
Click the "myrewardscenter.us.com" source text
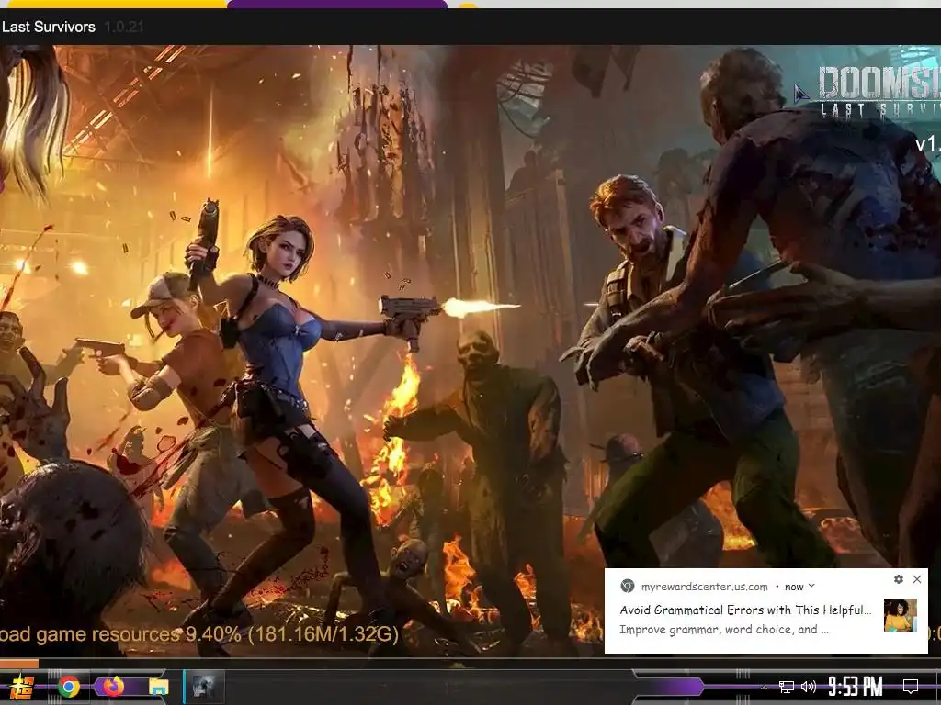[x=704, y=587]
